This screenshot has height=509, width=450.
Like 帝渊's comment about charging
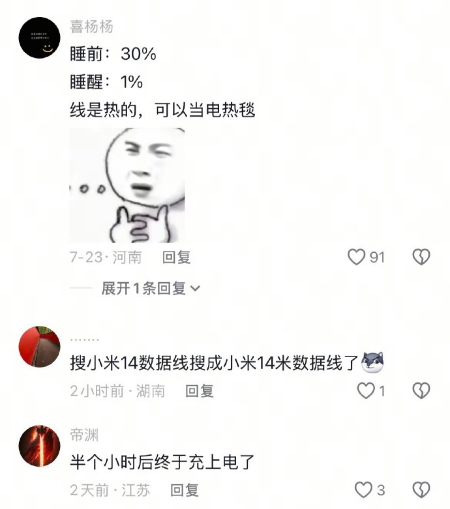click(363, 490)
